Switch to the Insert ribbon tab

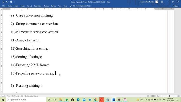click(16, 6)
